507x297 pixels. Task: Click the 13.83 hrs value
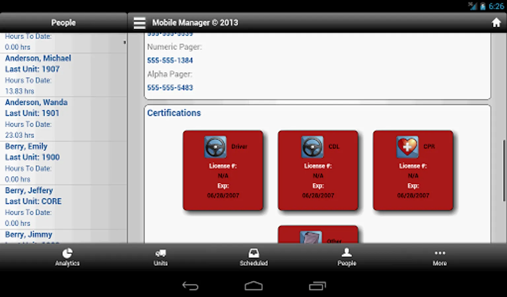19,91
